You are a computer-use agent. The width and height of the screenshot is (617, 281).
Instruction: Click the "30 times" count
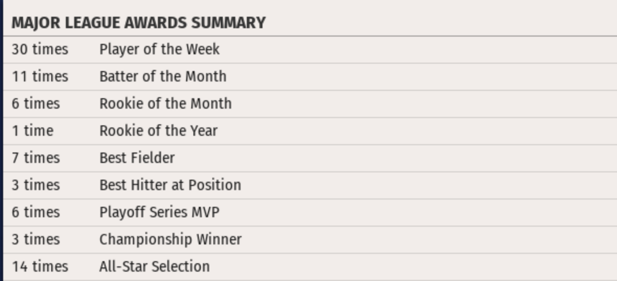click(40, 50)
